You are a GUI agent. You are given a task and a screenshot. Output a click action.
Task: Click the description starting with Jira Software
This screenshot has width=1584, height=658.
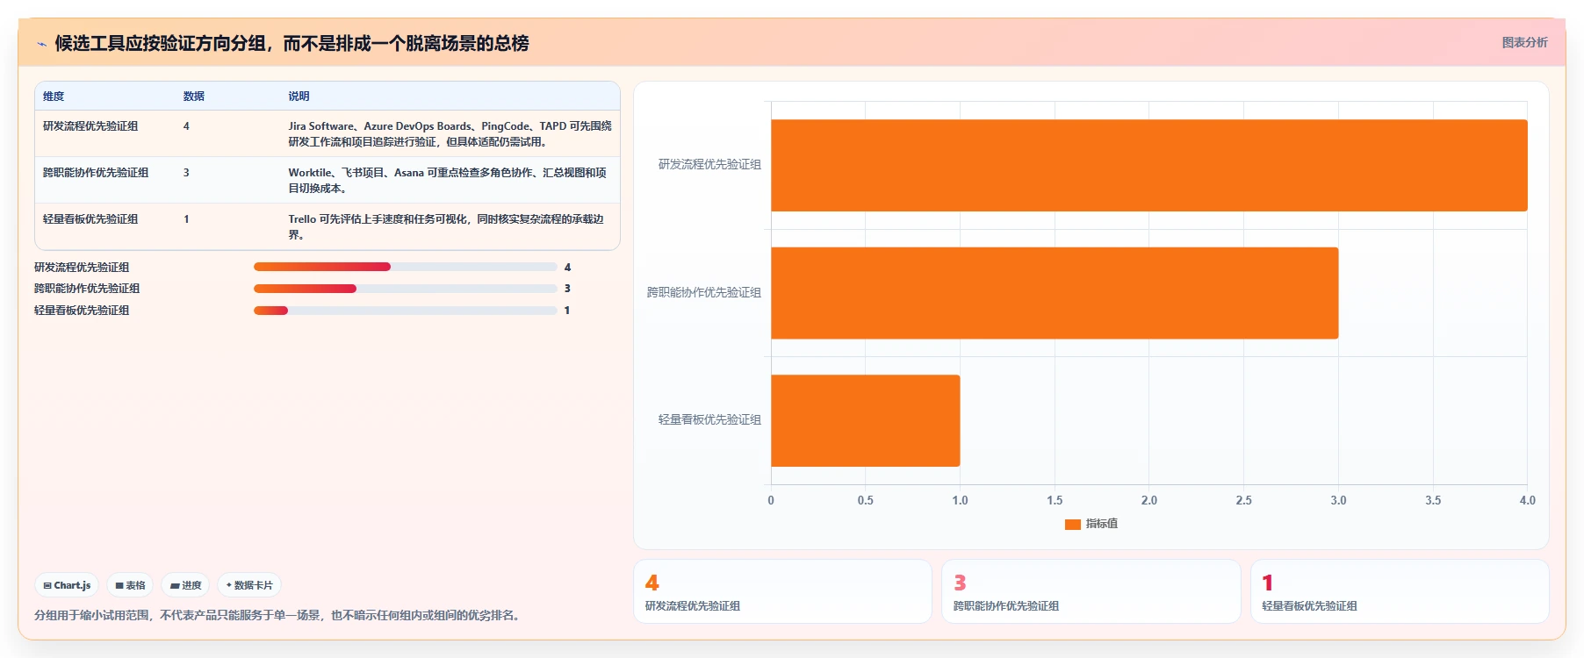coord(450,134)
